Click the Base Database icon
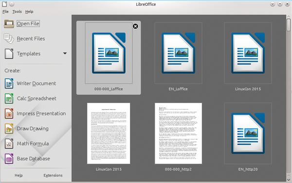 click(x=9, y=159)
